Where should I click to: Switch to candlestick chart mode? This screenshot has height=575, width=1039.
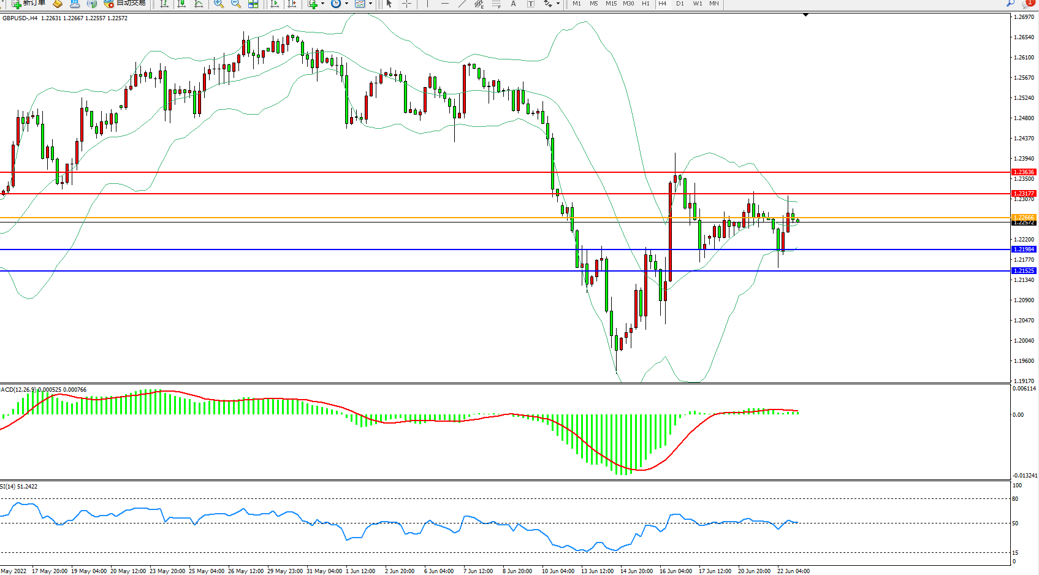(181, 4)
